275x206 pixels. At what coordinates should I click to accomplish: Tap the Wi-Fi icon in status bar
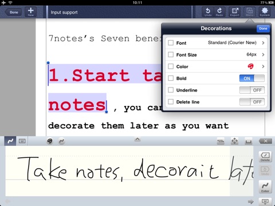point(10,2)
